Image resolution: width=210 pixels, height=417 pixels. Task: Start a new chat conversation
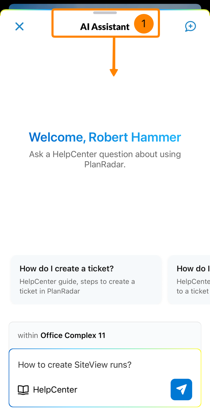(x=190, y=27)
